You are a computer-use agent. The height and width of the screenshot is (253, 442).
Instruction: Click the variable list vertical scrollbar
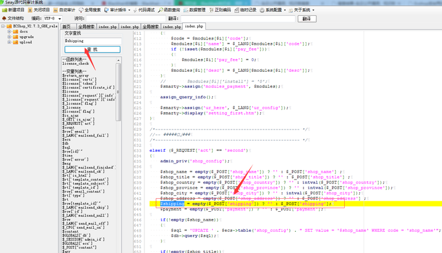(x=118, y=147)
